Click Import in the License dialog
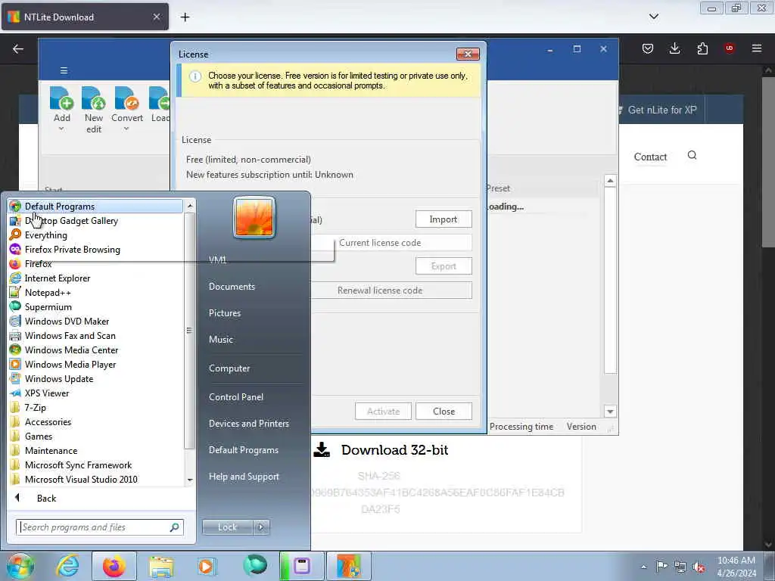 coord(444,219)
